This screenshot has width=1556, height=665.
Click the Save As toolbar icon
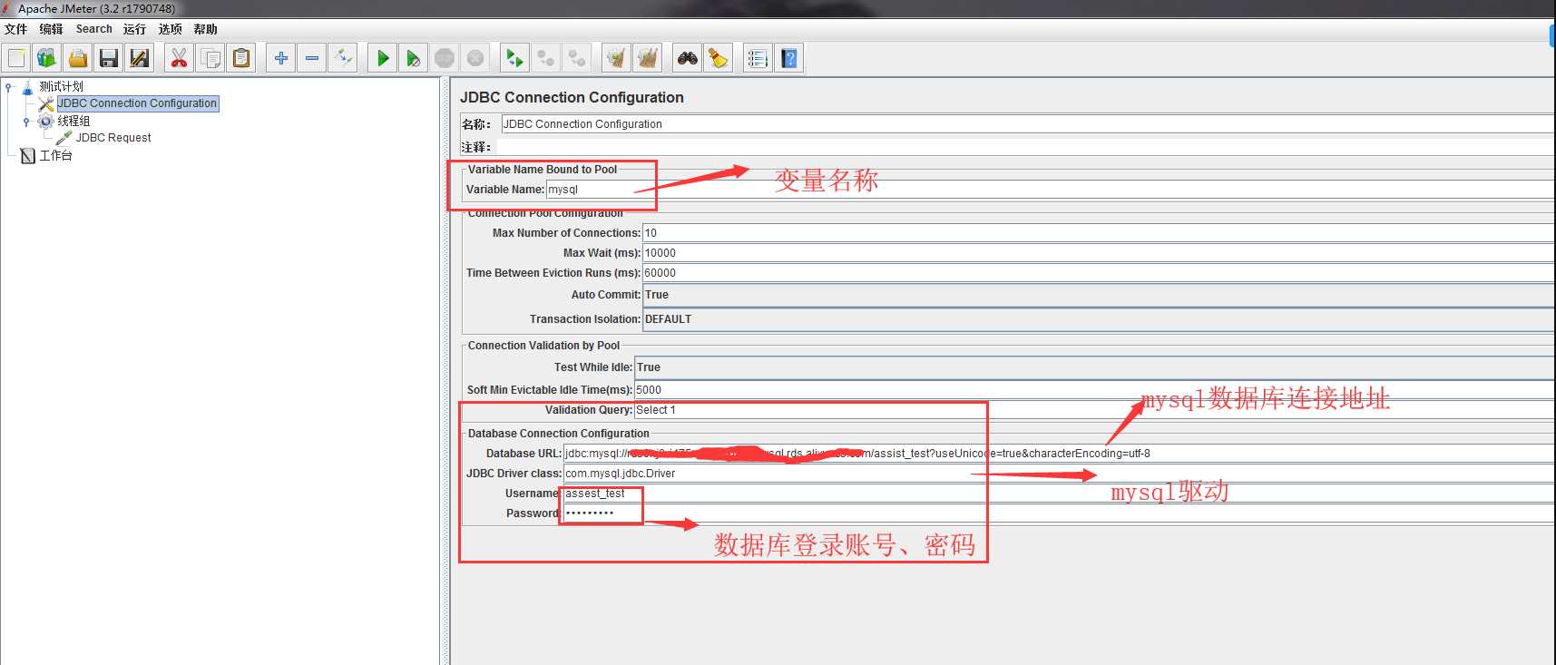click(139, 58)
